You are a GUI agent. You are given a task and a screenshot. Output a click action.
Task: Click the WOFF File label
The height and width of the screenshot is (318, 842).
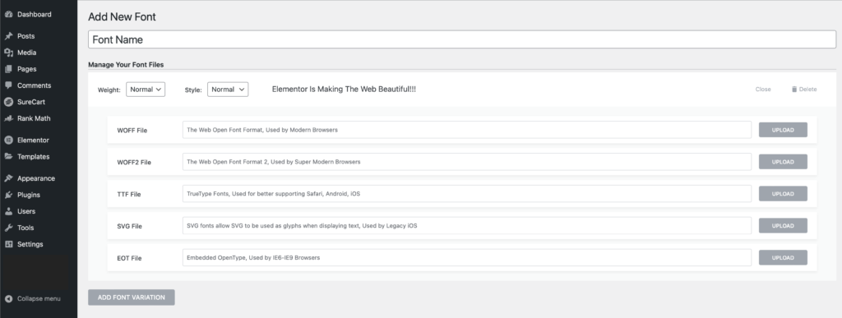point(132,131)
